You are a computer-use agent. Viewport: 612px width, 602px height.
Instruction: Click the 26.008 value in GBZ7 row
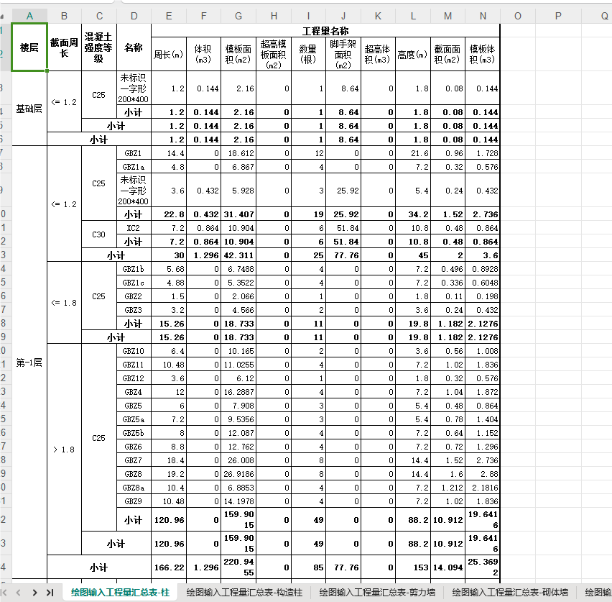click(238, 460)
